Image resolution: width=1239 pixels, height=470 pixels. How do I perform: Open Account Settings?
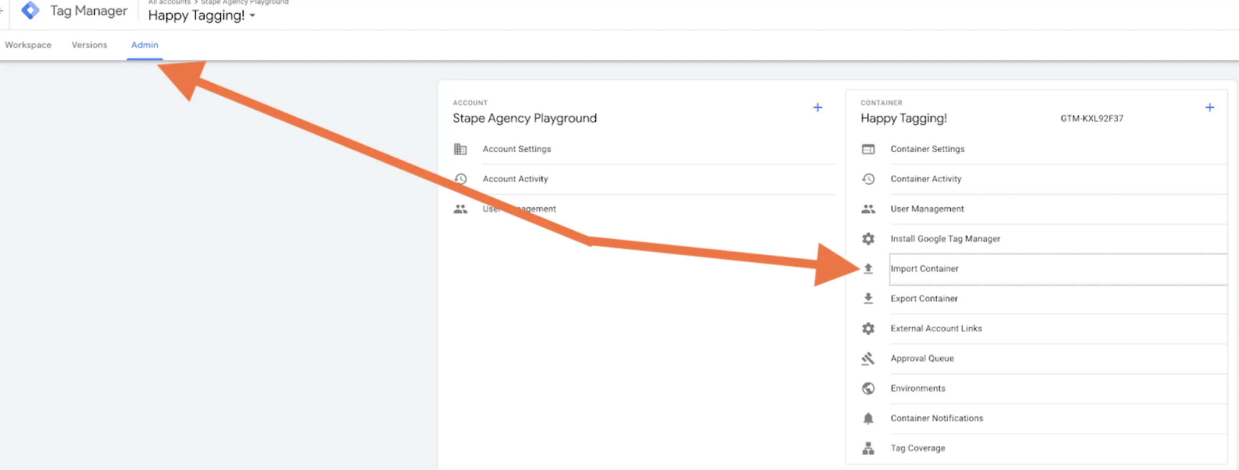[516, 149]
